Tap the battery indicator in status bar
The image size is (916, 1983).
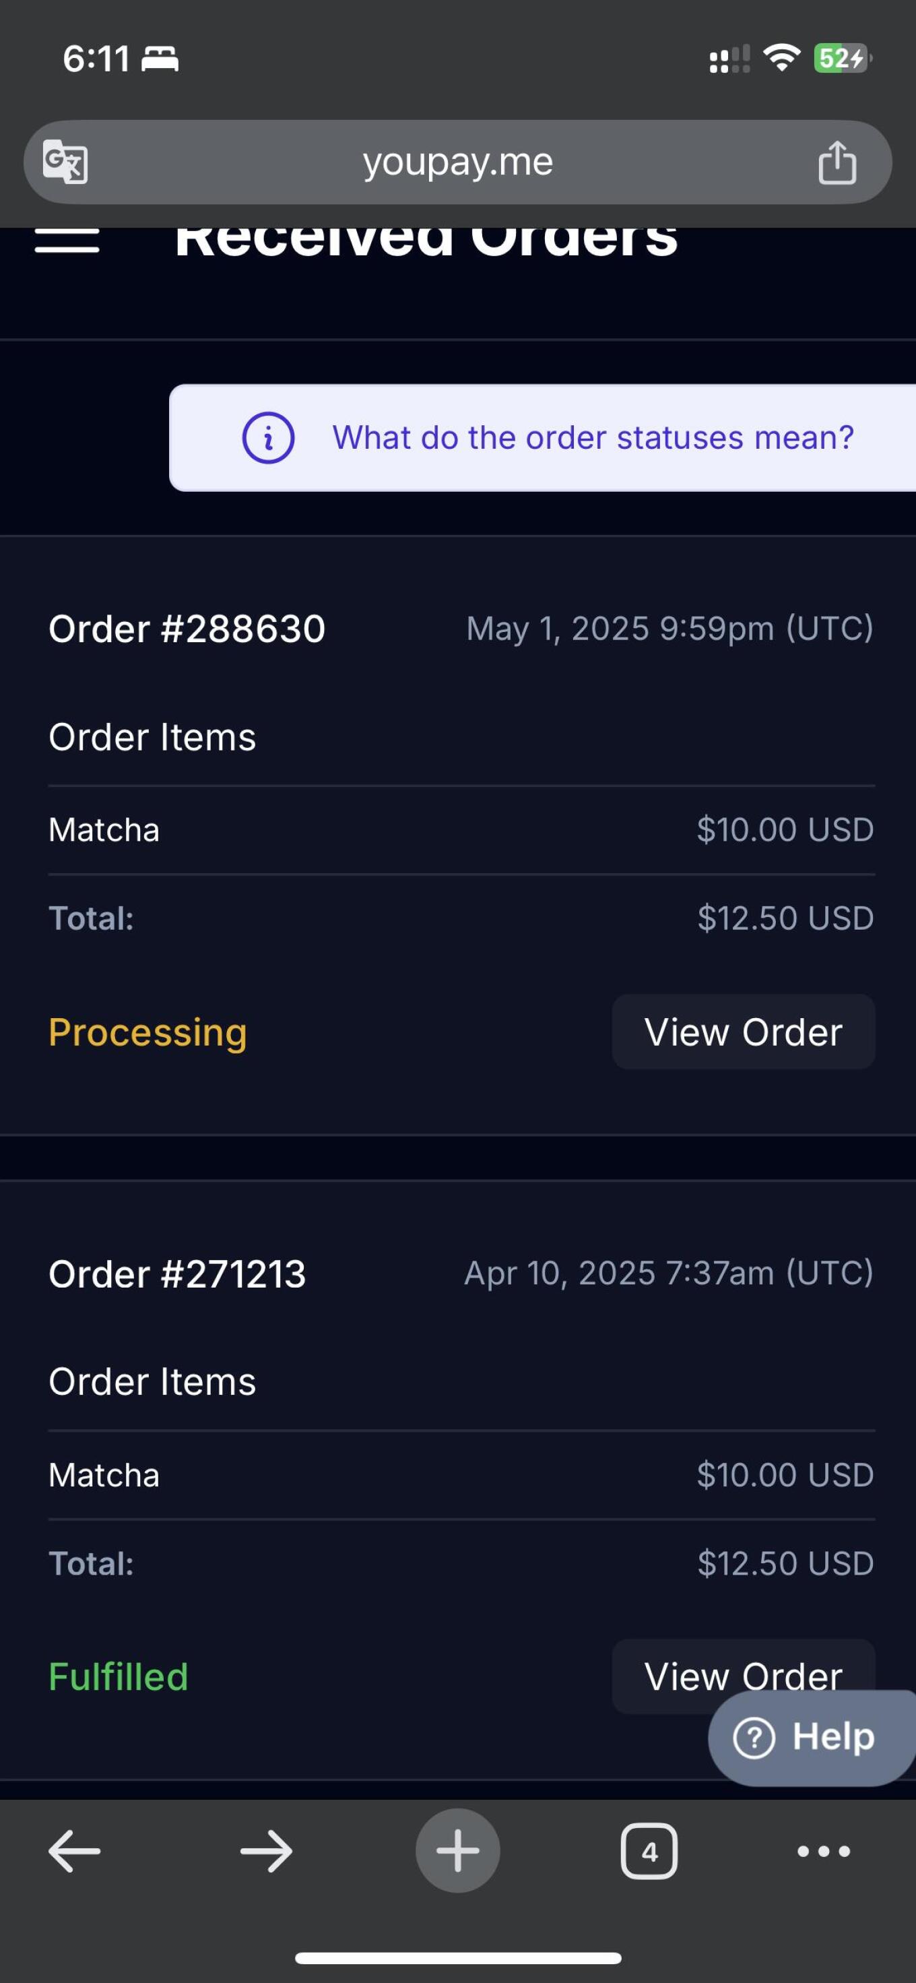pyautogui.click(x=842, y=58)
